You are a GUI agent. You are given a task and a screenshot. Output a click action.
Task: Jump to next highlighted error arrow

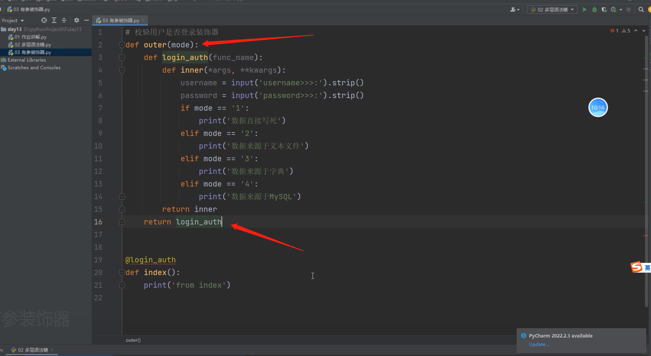(x=644, y=31)
